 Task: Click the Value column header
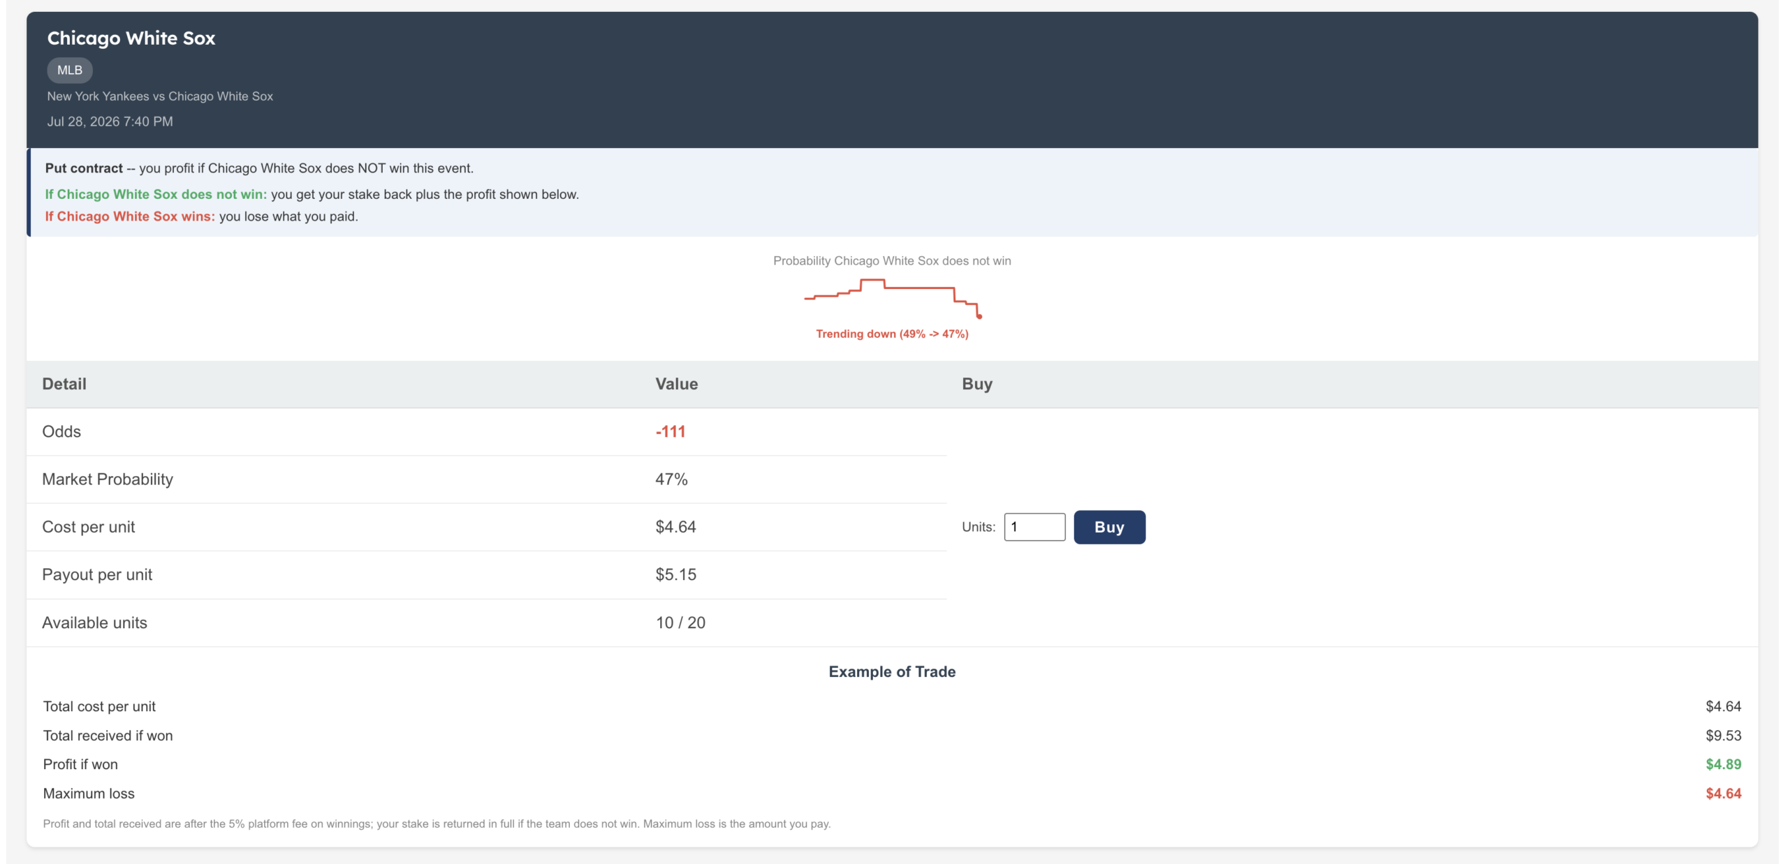click(676, 384)
